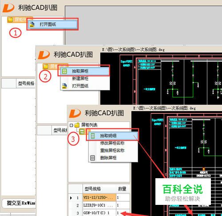Select the green cabinet child node under 屏柜列表
The image size is (222, 216).
click(x=82, y=132)
